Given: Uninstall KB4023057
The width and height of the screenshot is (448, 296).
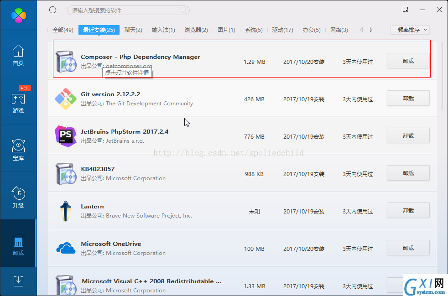Looking at the screenshot, I should pos(408,173).
